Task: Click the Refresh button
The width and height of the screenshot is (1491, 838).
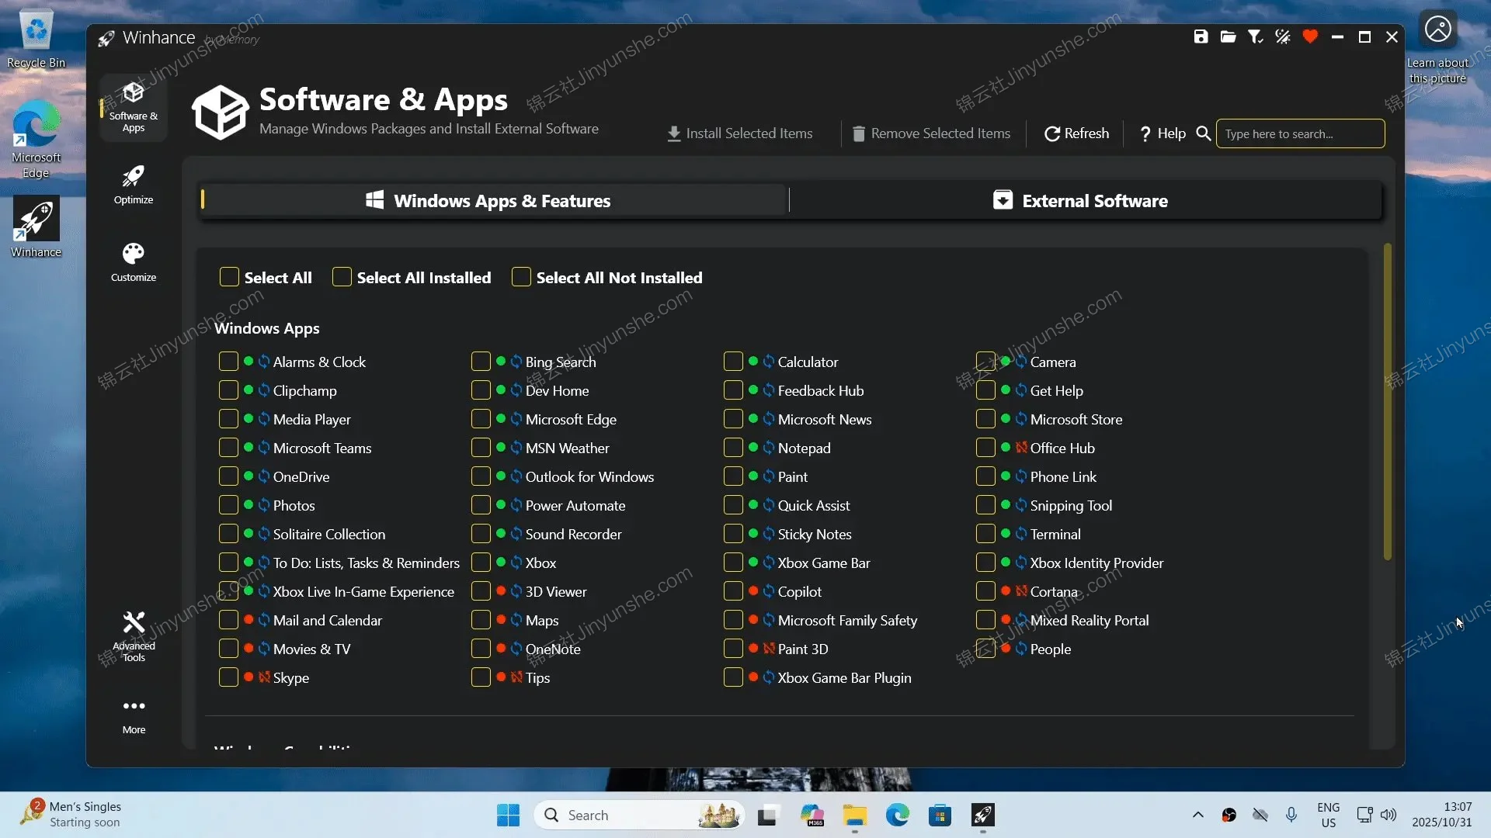Action: [x=1076, y=133]
